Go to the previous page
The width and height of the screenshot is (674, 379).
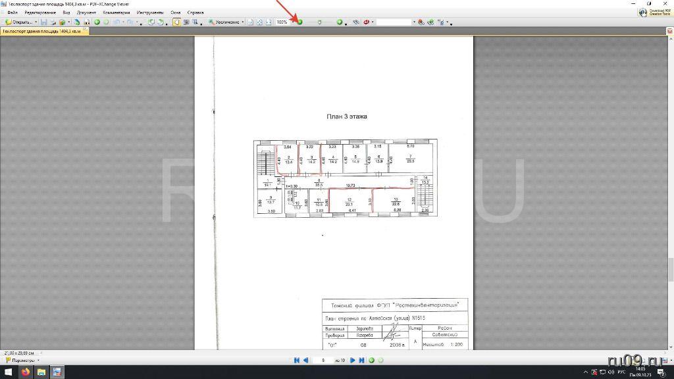[x=305, y=360]
